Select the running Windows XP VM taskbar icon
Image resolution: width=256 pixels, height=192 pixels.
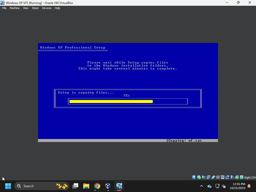[119, 186]
